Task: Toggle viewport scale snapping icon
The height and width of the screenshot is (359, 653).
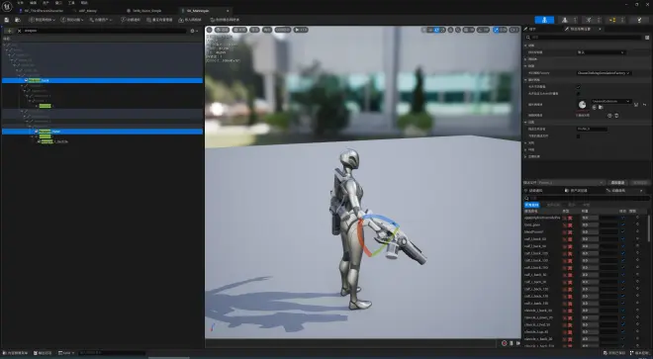Action: coord(496,30)
